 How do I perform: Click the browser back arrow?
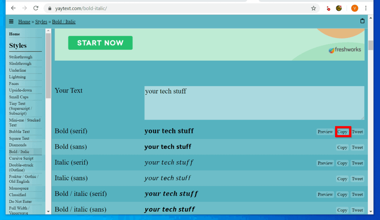(x=13, y=8)
